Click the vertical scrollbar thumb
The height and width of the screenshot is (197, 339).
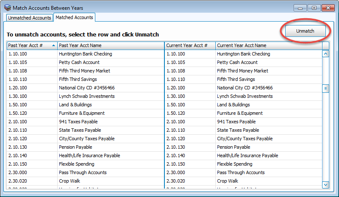tap(325, 88)
